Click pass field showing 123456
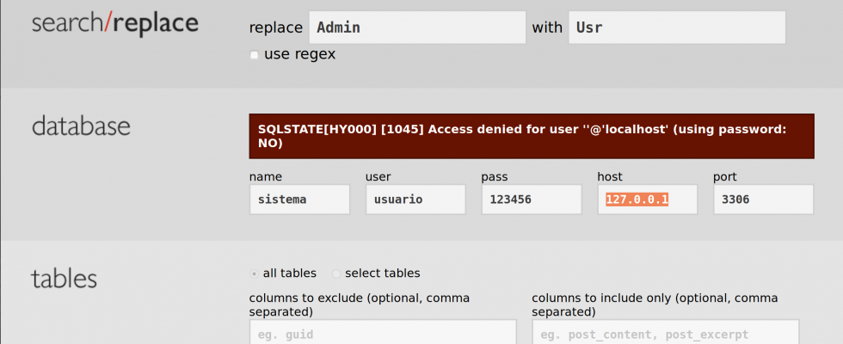843x344 pixels. click(532, 200)
